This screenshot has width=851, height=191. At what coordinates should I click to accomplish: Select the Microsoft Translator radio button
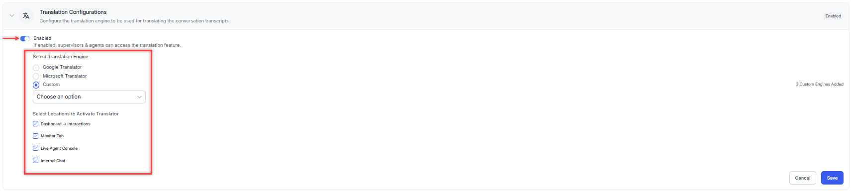click(x=36, y=76)
